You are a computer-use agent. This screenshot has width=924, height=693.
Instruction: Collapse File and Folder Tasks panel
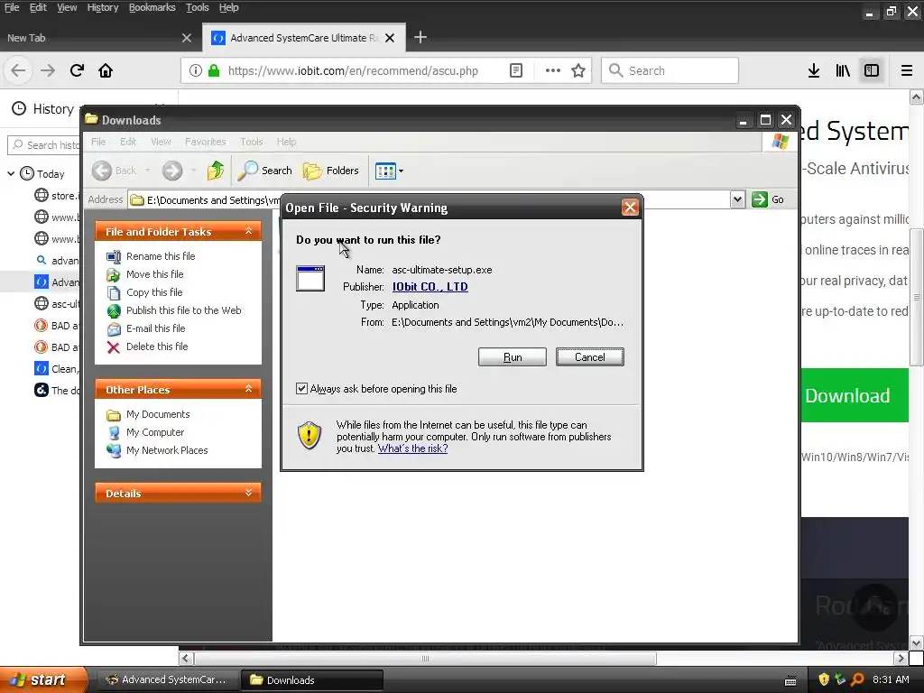tap(249, 232)
